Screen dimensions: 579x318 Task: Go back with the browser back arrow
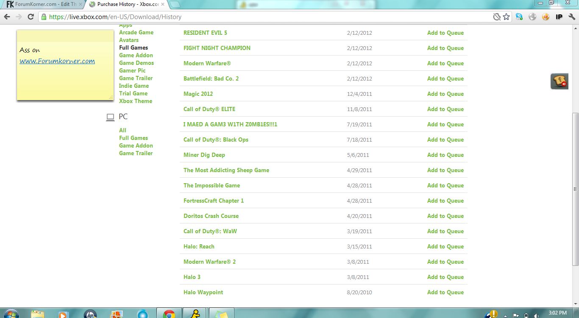(x=7, y=17)
